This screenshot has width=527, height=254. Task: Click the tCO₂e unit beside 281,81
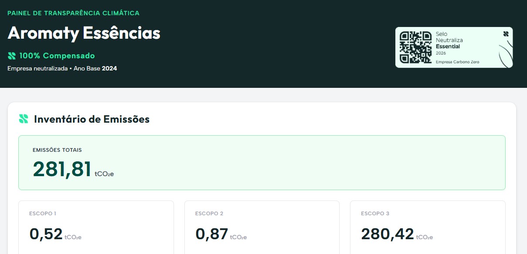[x=104, y=174]
